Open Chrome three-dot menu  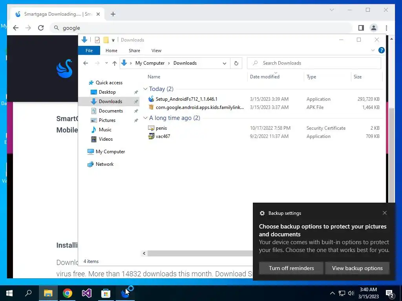(386, 28)
